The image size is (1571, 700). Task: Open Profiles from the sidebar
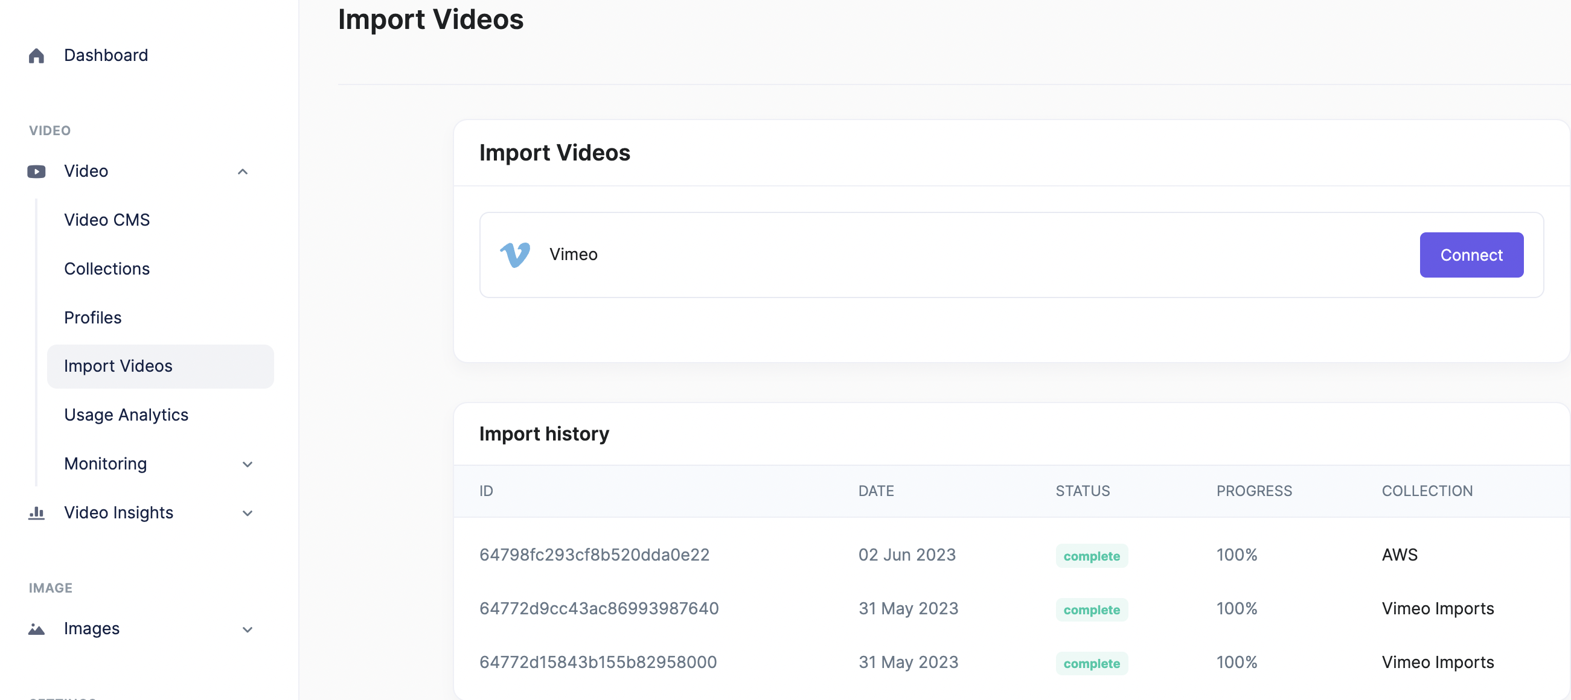click(x=93, y=317)
